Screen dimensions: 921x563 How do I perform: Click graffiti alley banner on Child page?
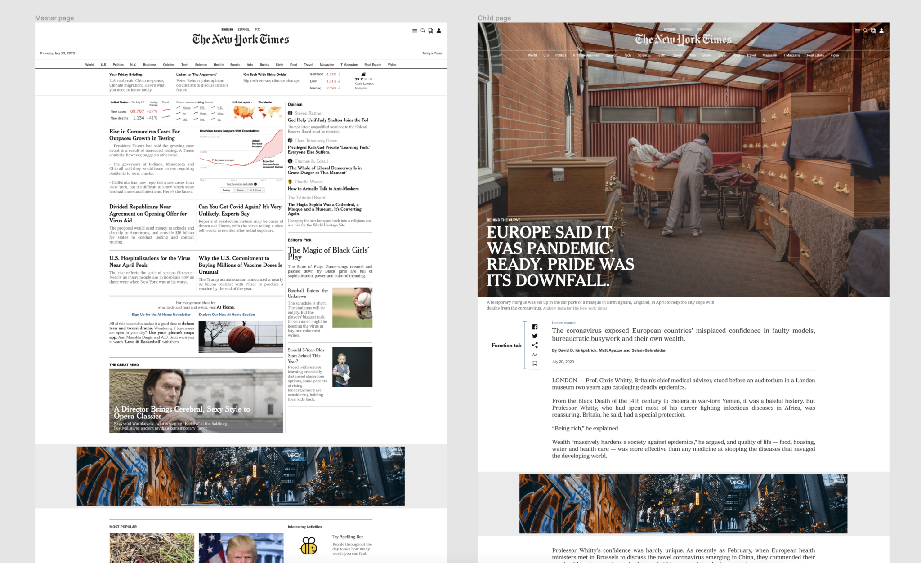tap(683, 504)
